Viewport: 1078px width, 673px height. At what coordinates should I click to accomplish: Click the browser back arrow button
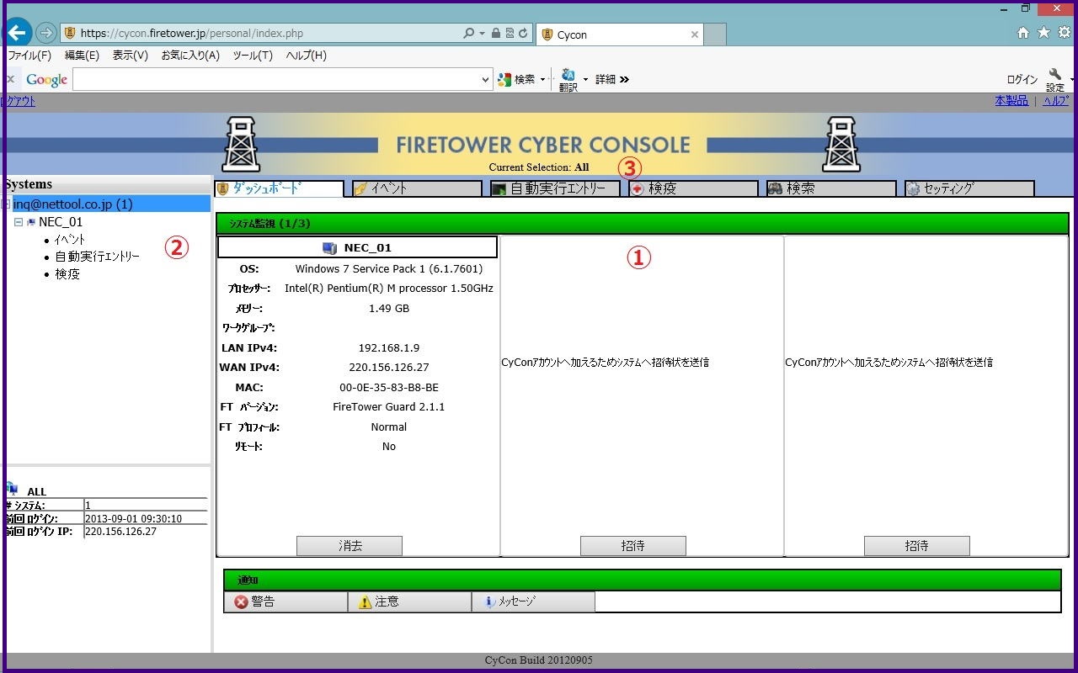[x=18, y=33]
